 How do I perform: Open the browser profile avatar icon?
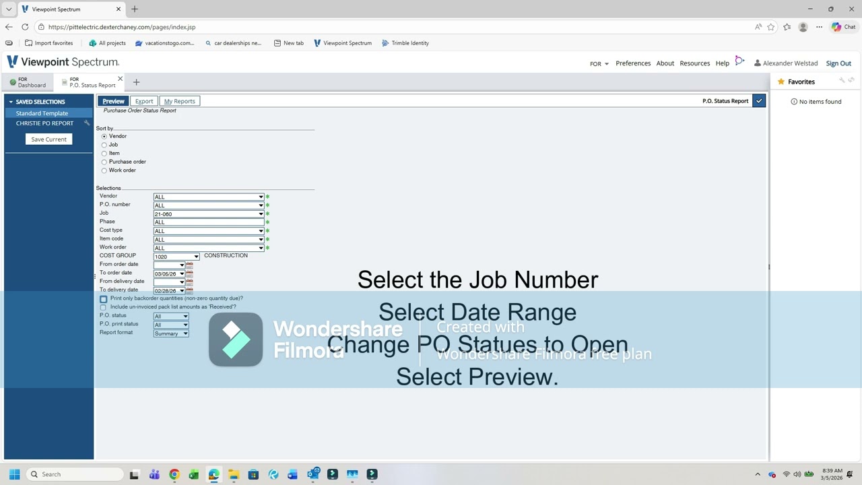[803, 27]
